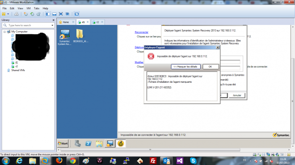Screen dimensions: 295x165
Task: Click the thumbnail bar toggle icon
Action: 55,14
